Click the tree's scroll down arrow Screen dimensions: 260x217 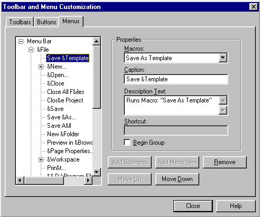point(96,172)
